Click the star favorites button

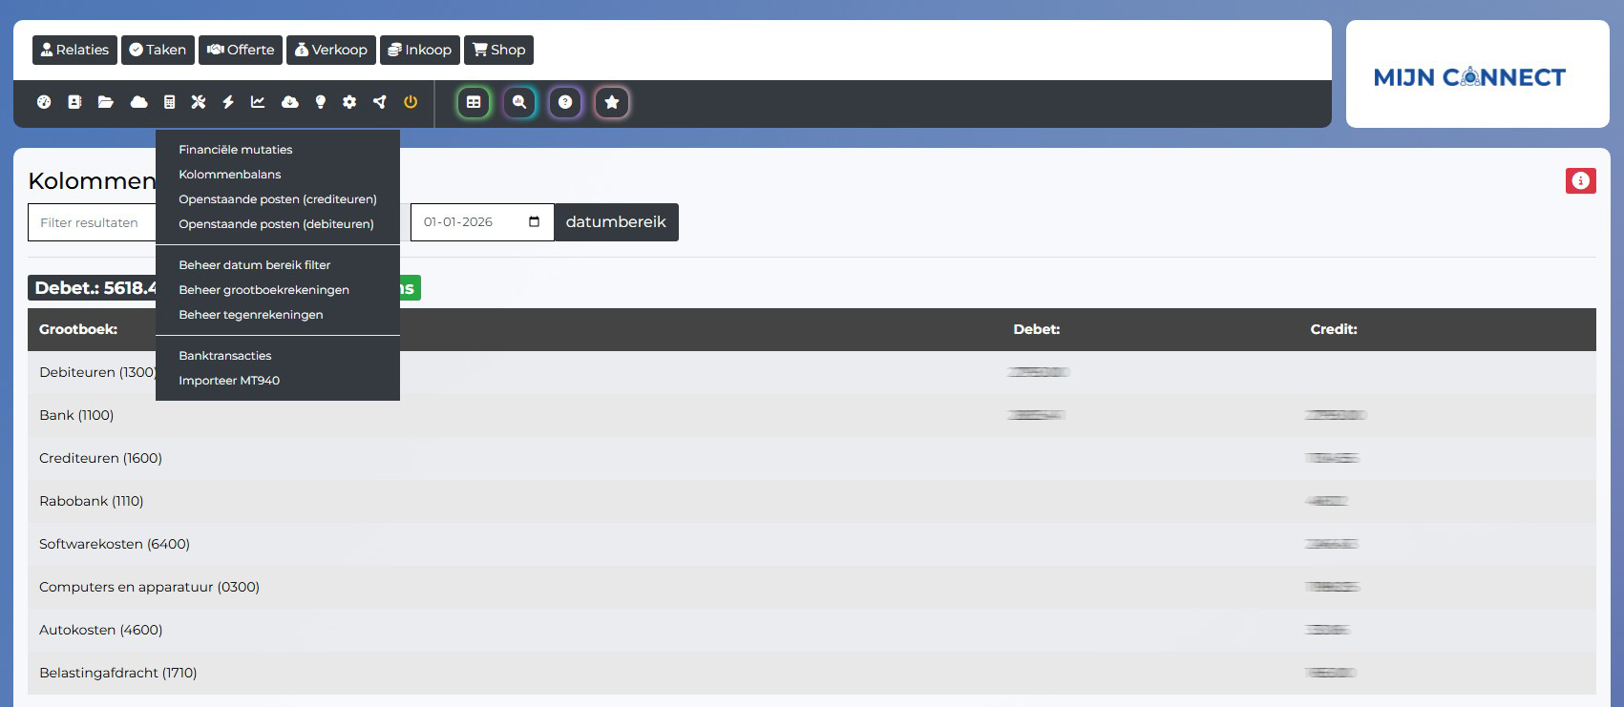click(612, 102)
